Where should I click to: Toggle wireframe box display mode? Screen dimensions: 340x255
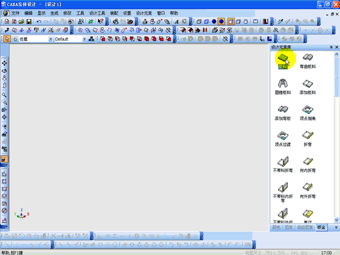[x=199, y=21]
